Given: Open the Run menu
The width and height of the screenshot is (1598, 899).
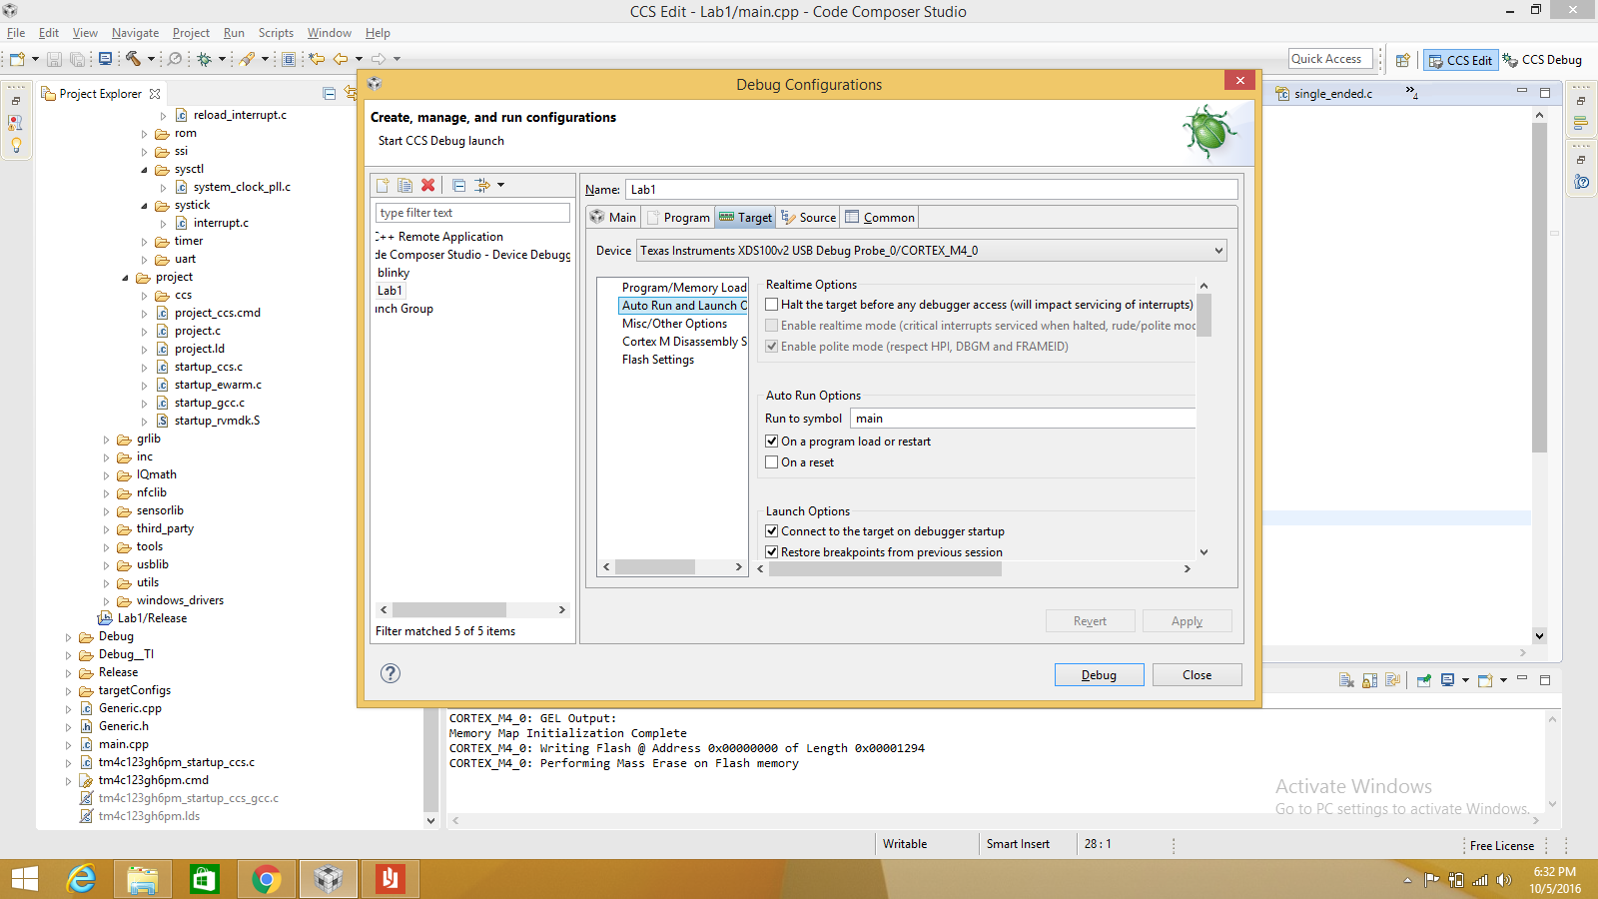Looking at the screenshot, I should (x=234, y=33).
